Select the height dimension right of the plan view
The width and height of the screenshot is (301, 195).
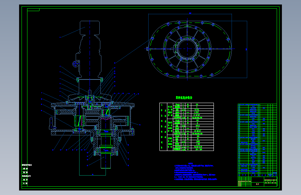tap(246, 49)
